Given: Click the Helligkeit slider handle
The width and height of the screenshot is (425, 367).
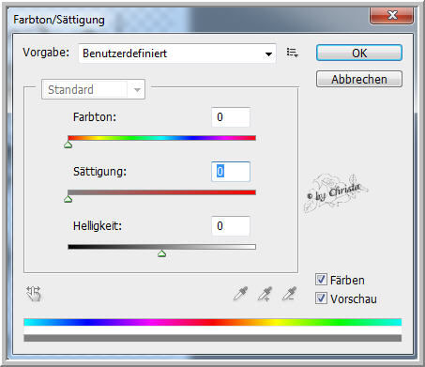Looking at the screenshot, I should coord(161,253).
